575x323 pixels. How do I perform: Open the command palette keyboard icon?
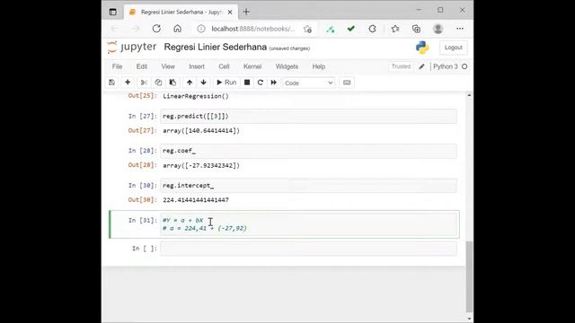coord(347,83)
